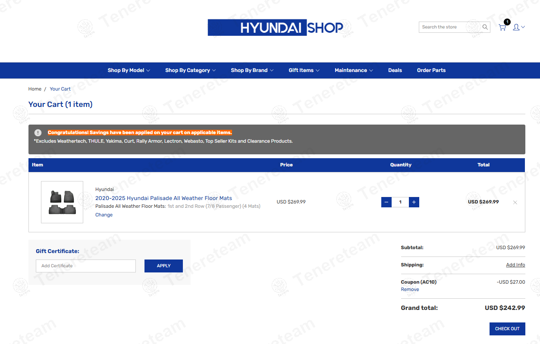Expand Shop By Model menu

[129, 70]
